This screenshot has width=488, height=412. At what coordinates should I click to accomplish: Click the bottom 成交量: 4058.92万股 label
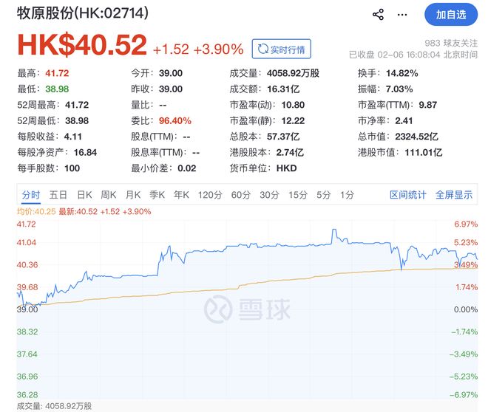(54, 406)
